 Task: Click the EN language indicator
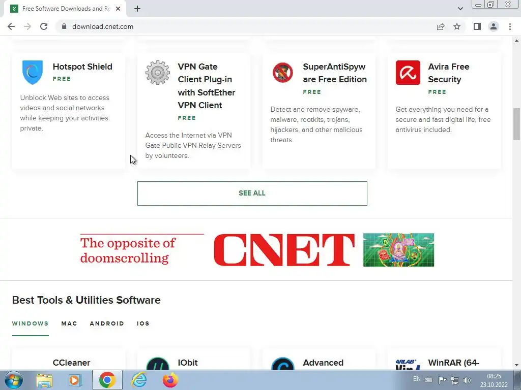coord(417,379)
